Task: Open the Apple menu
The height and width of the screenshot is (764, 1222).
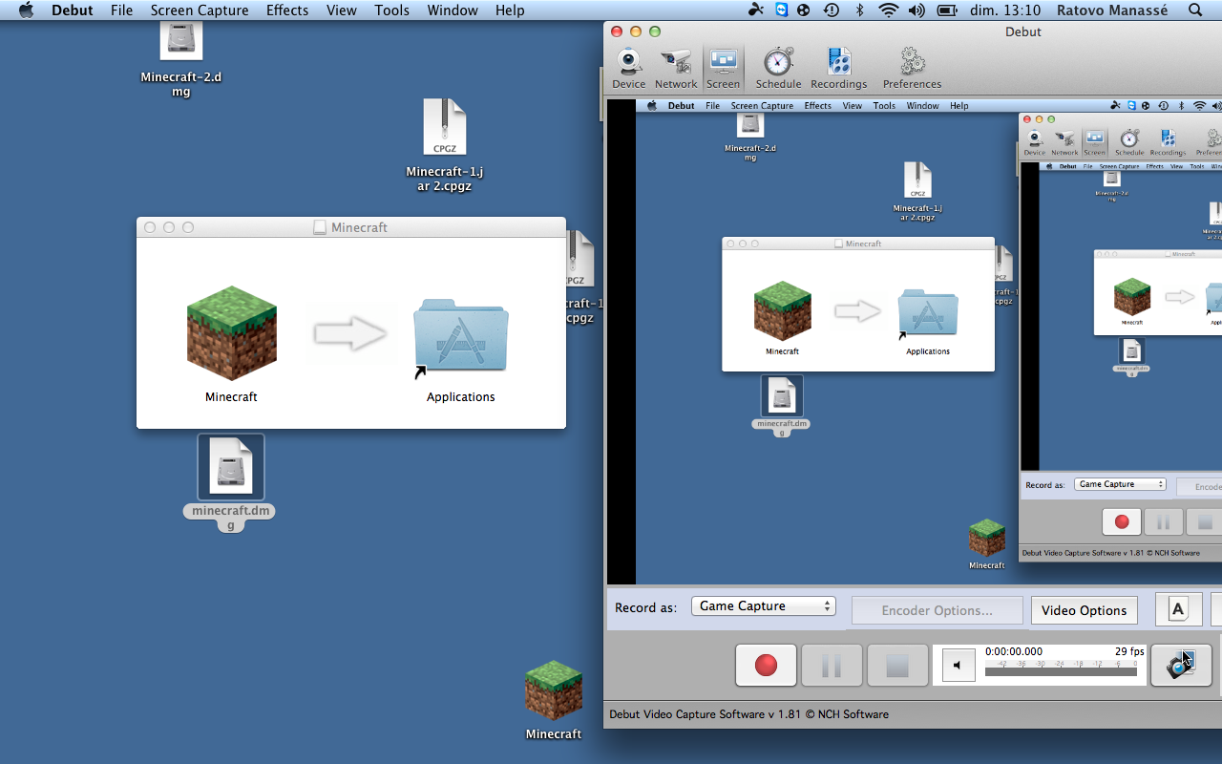Action: point(26,11)
